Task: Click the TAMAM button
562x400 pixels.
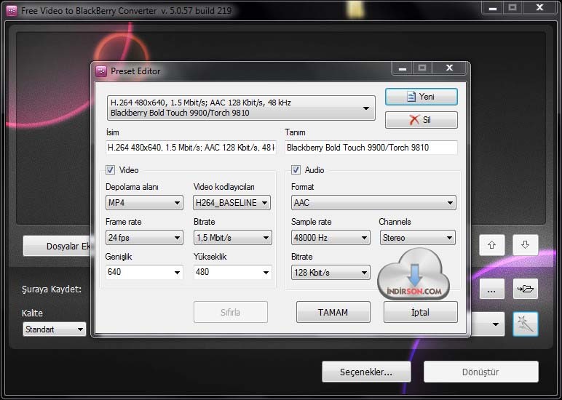Action: click(333, 312)
